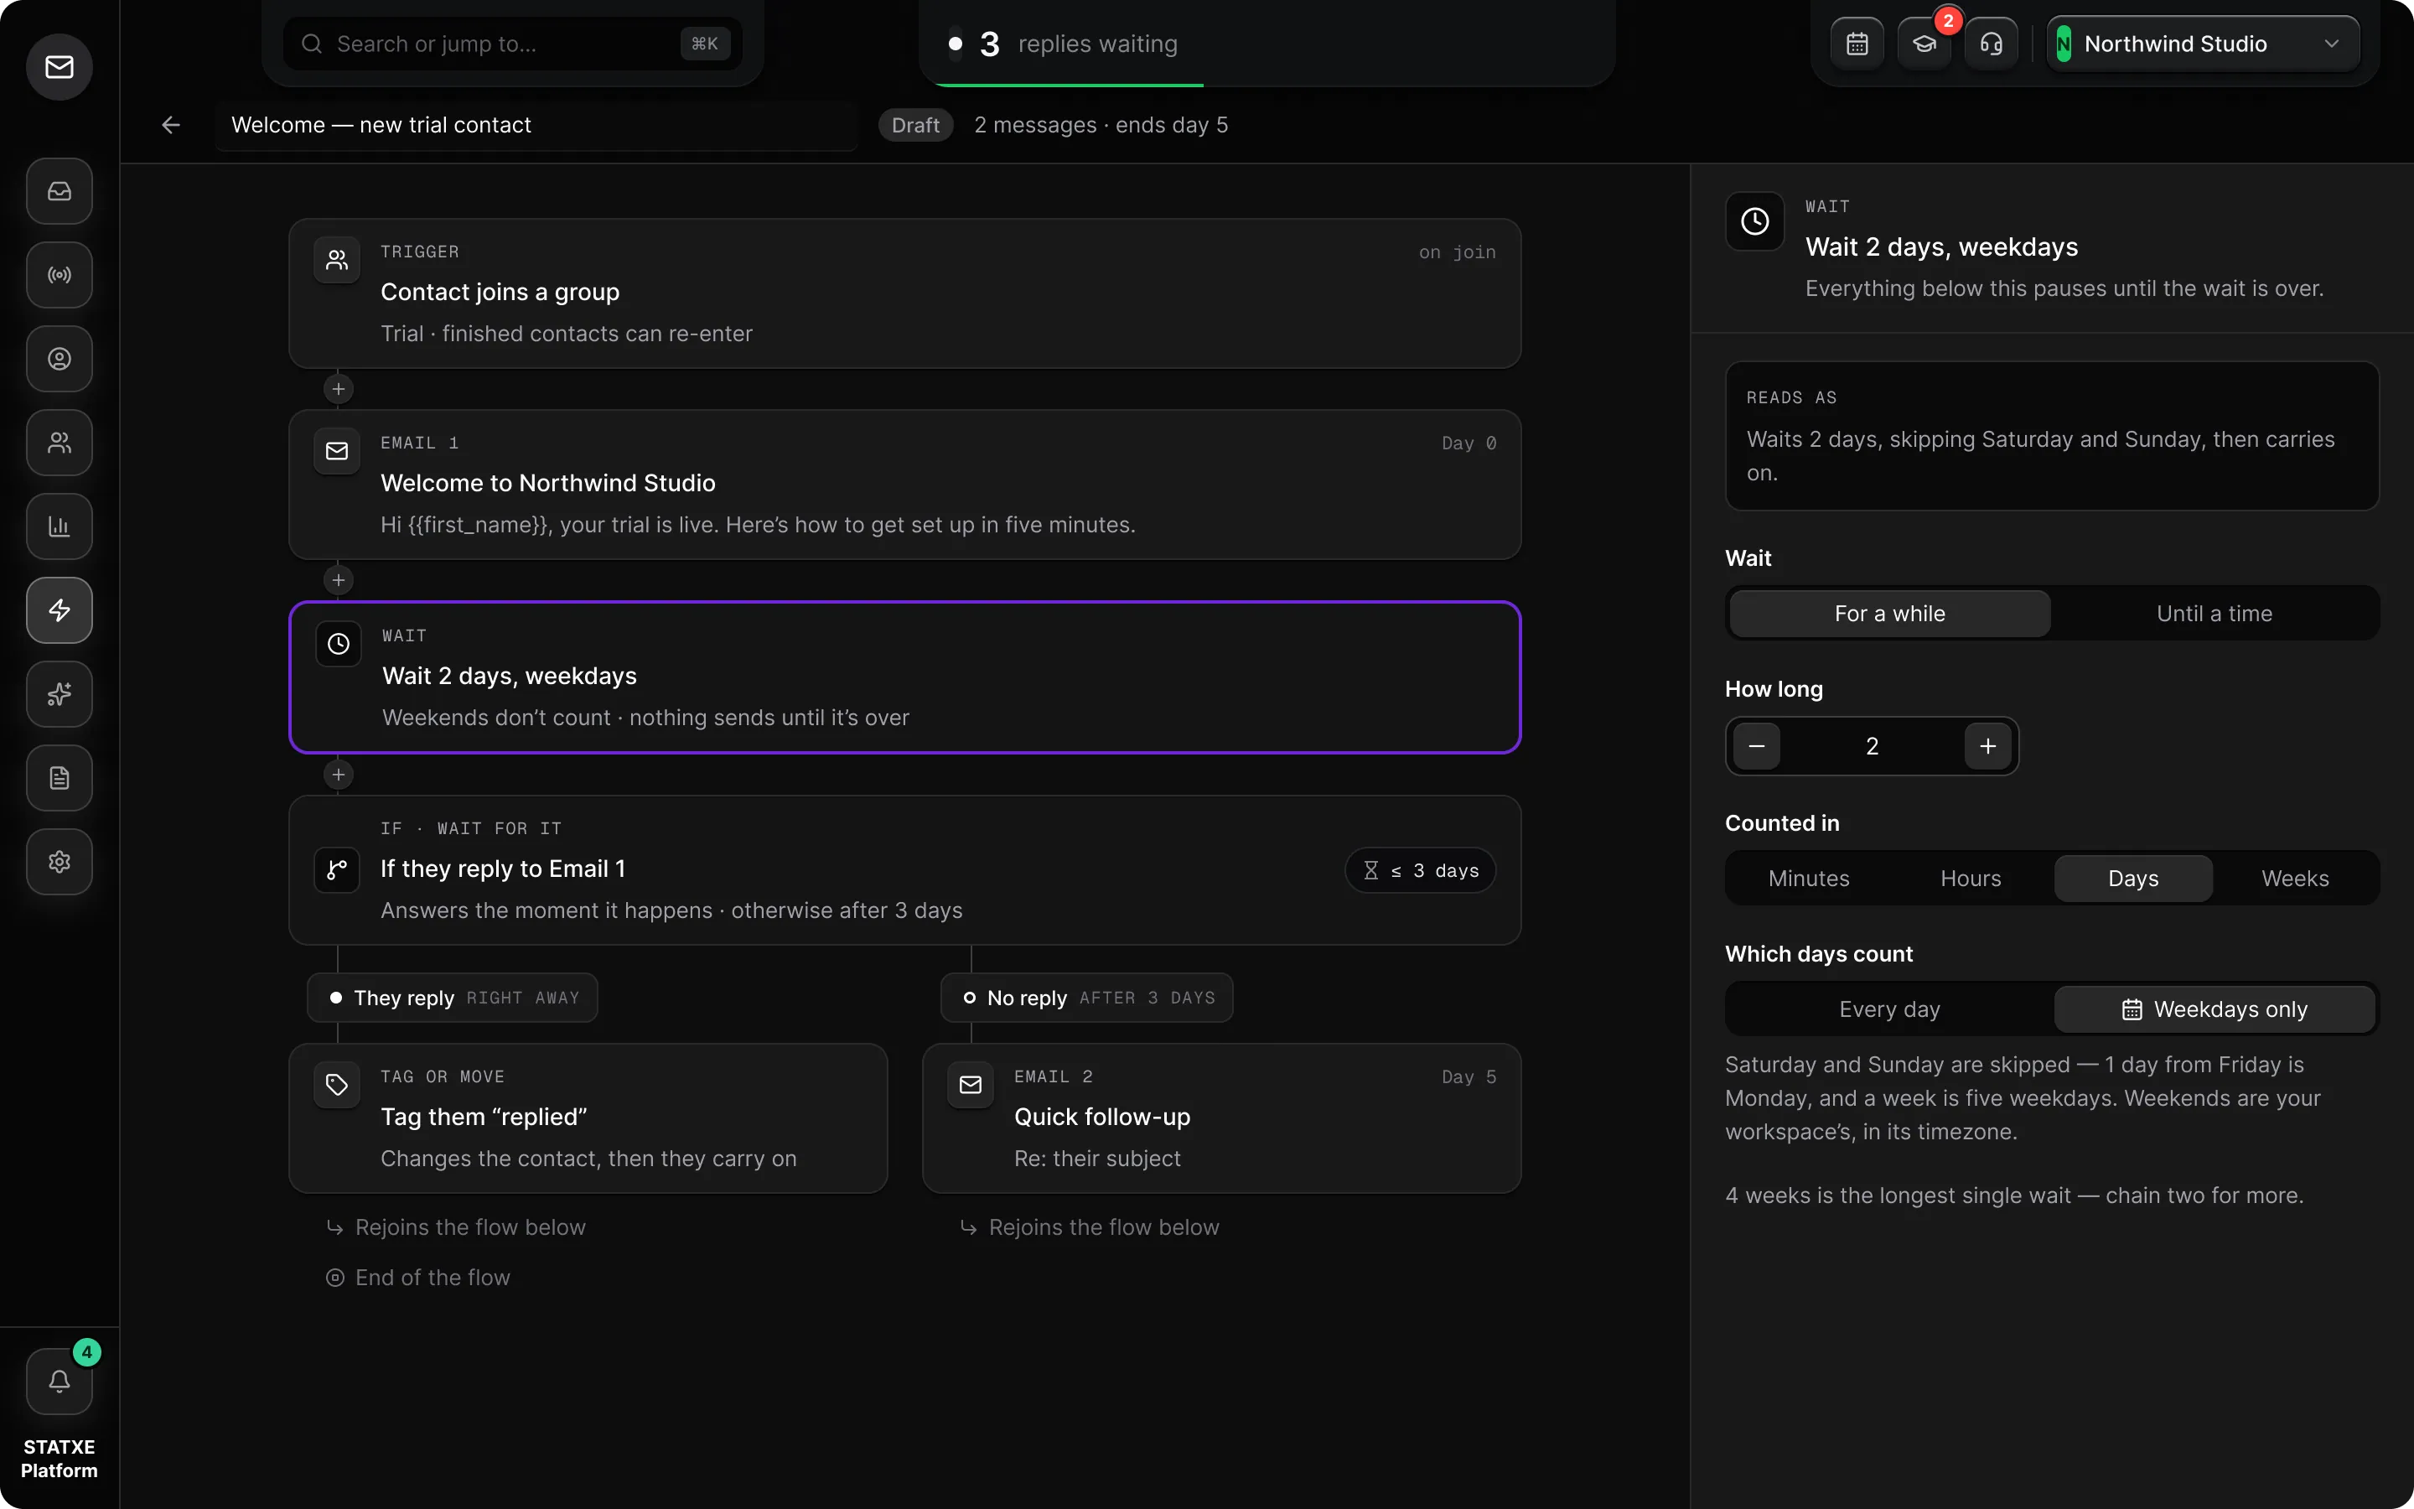Viewport: 2414px width, 1509px height.
Task: Select the Quick follow-up email card
Action: coord(1222,1117)
